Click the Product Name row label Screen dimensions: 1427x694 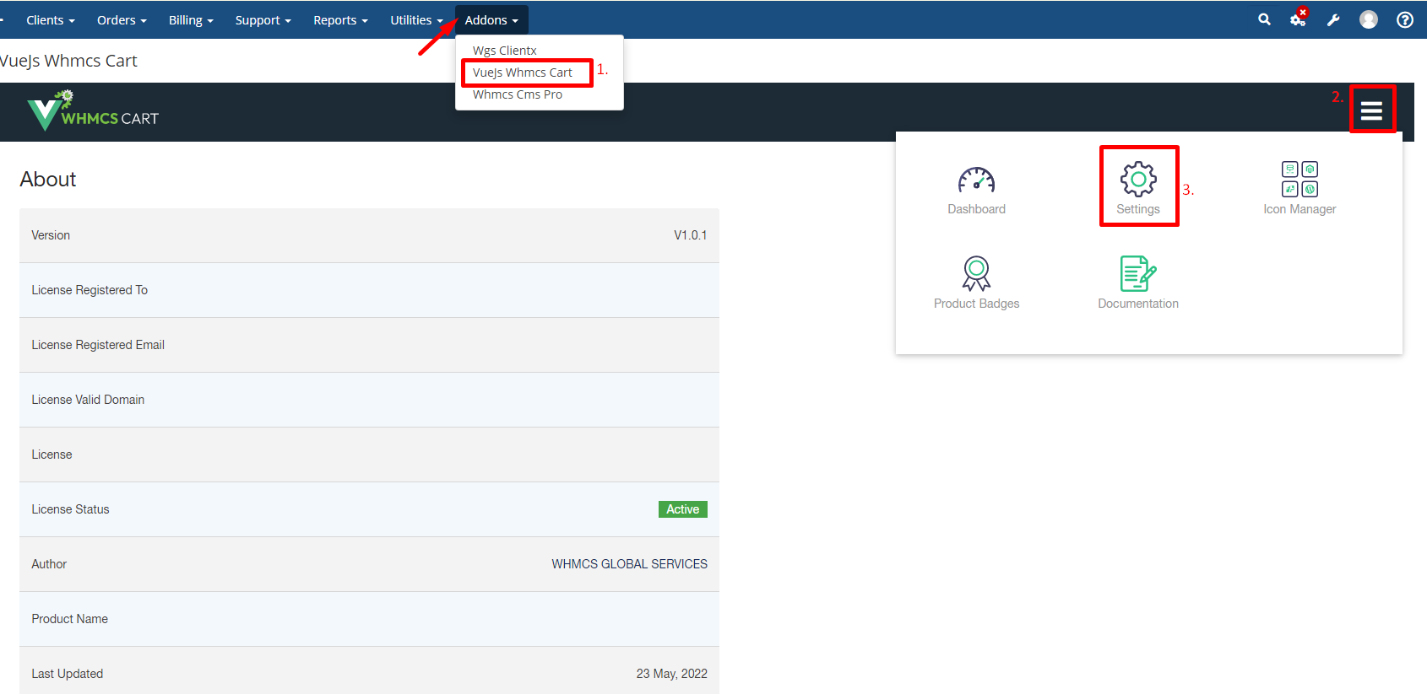(69, 619)
